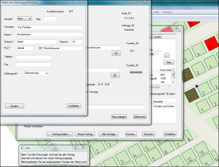Click the help icon of the Info popup
This screenshot has width=219, height=167.
pyautogui.click(x=75, y=147)
